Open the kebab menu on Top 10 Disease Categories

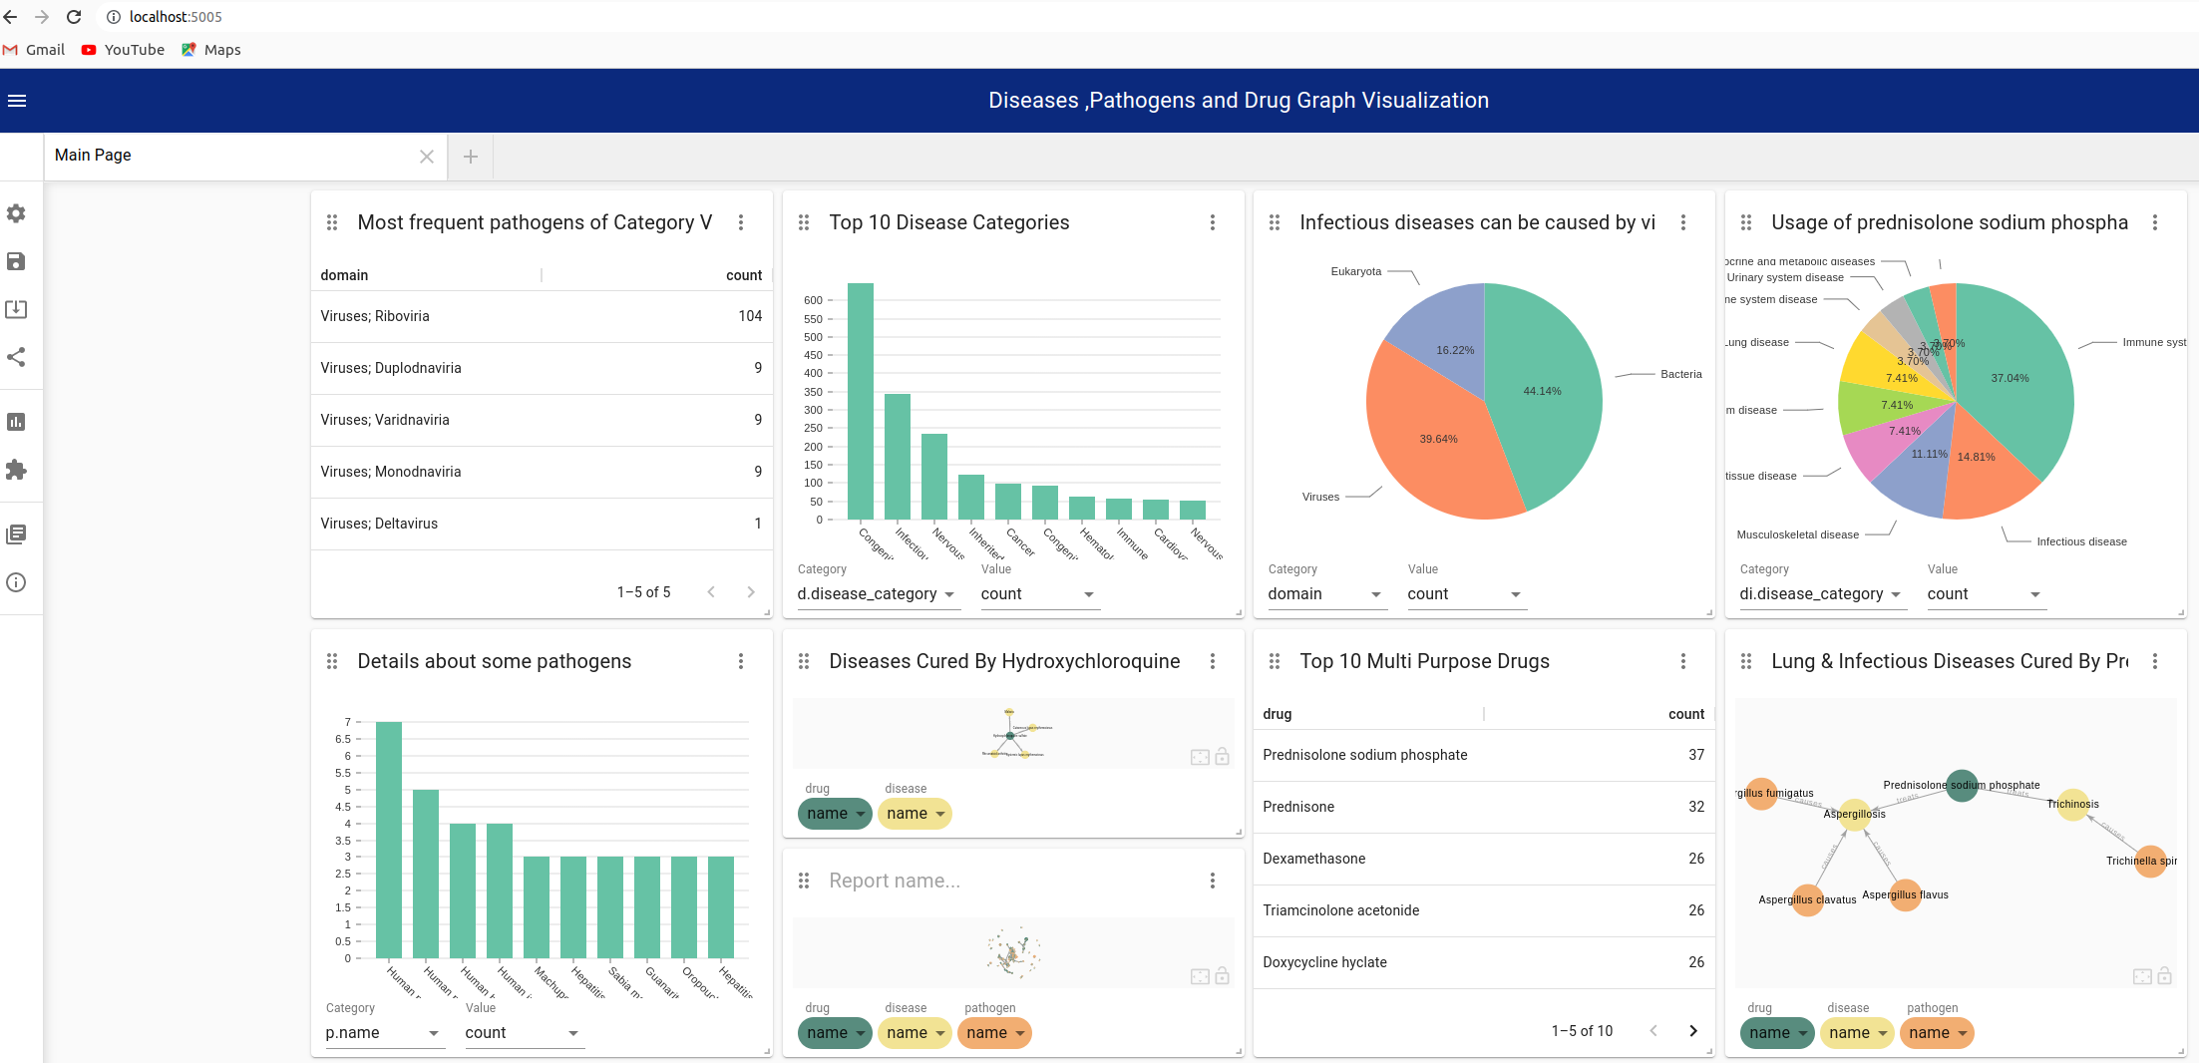(x=1213, y=222)
